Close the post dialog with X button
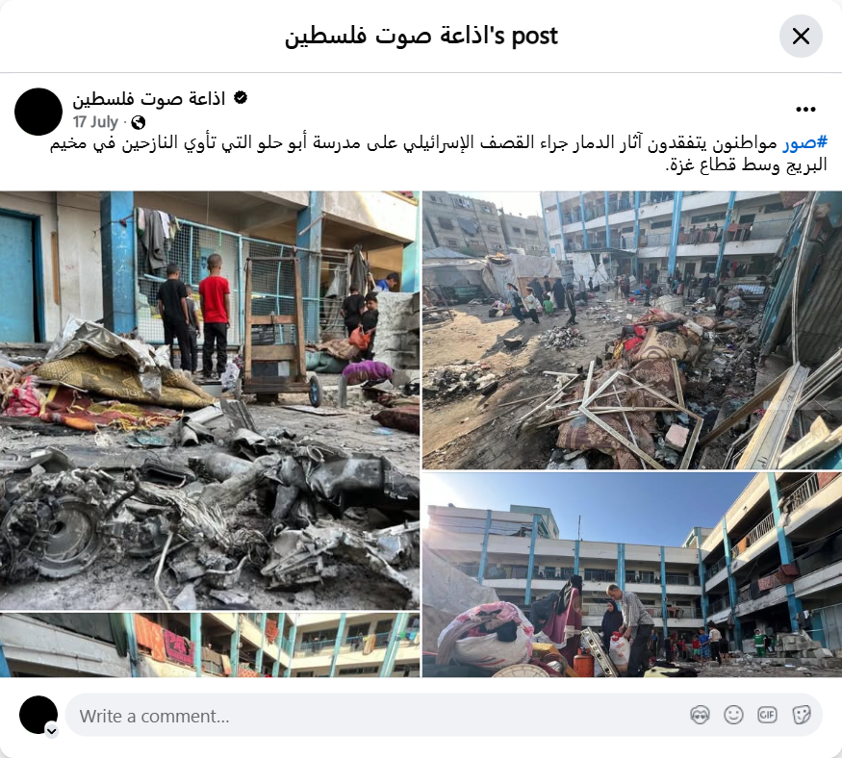Viewport: 842px width, 758px height. pyautogui.click(x=801, y=36)
